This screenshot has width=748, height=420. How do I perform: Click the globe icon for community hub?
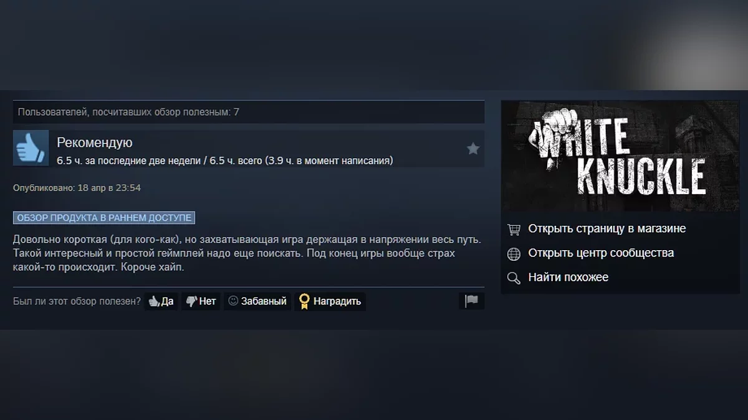[x=514, y=253]
